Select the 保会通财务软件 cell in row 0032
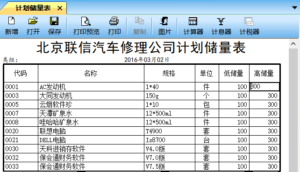 coord(91,158)
